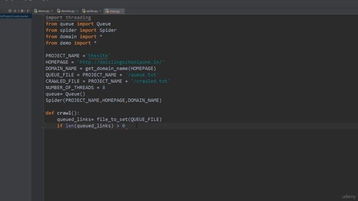Click 'file_to_set(QUEUE_FILE)' call
This screenshot has width=358, height=201.
point(129,119)
